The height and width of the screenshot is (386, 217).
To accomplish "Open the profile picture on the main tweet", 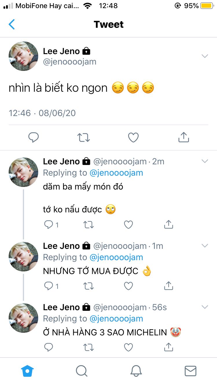I will [23, 56].
